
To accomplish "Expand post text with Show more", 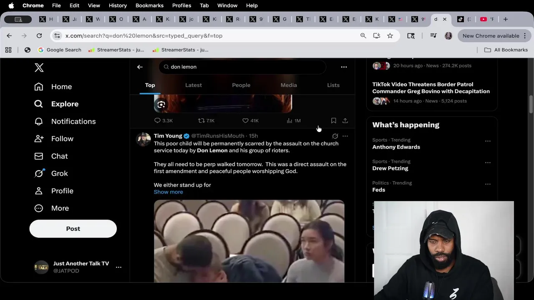I will pyautogui.click(x=168, y=192).
